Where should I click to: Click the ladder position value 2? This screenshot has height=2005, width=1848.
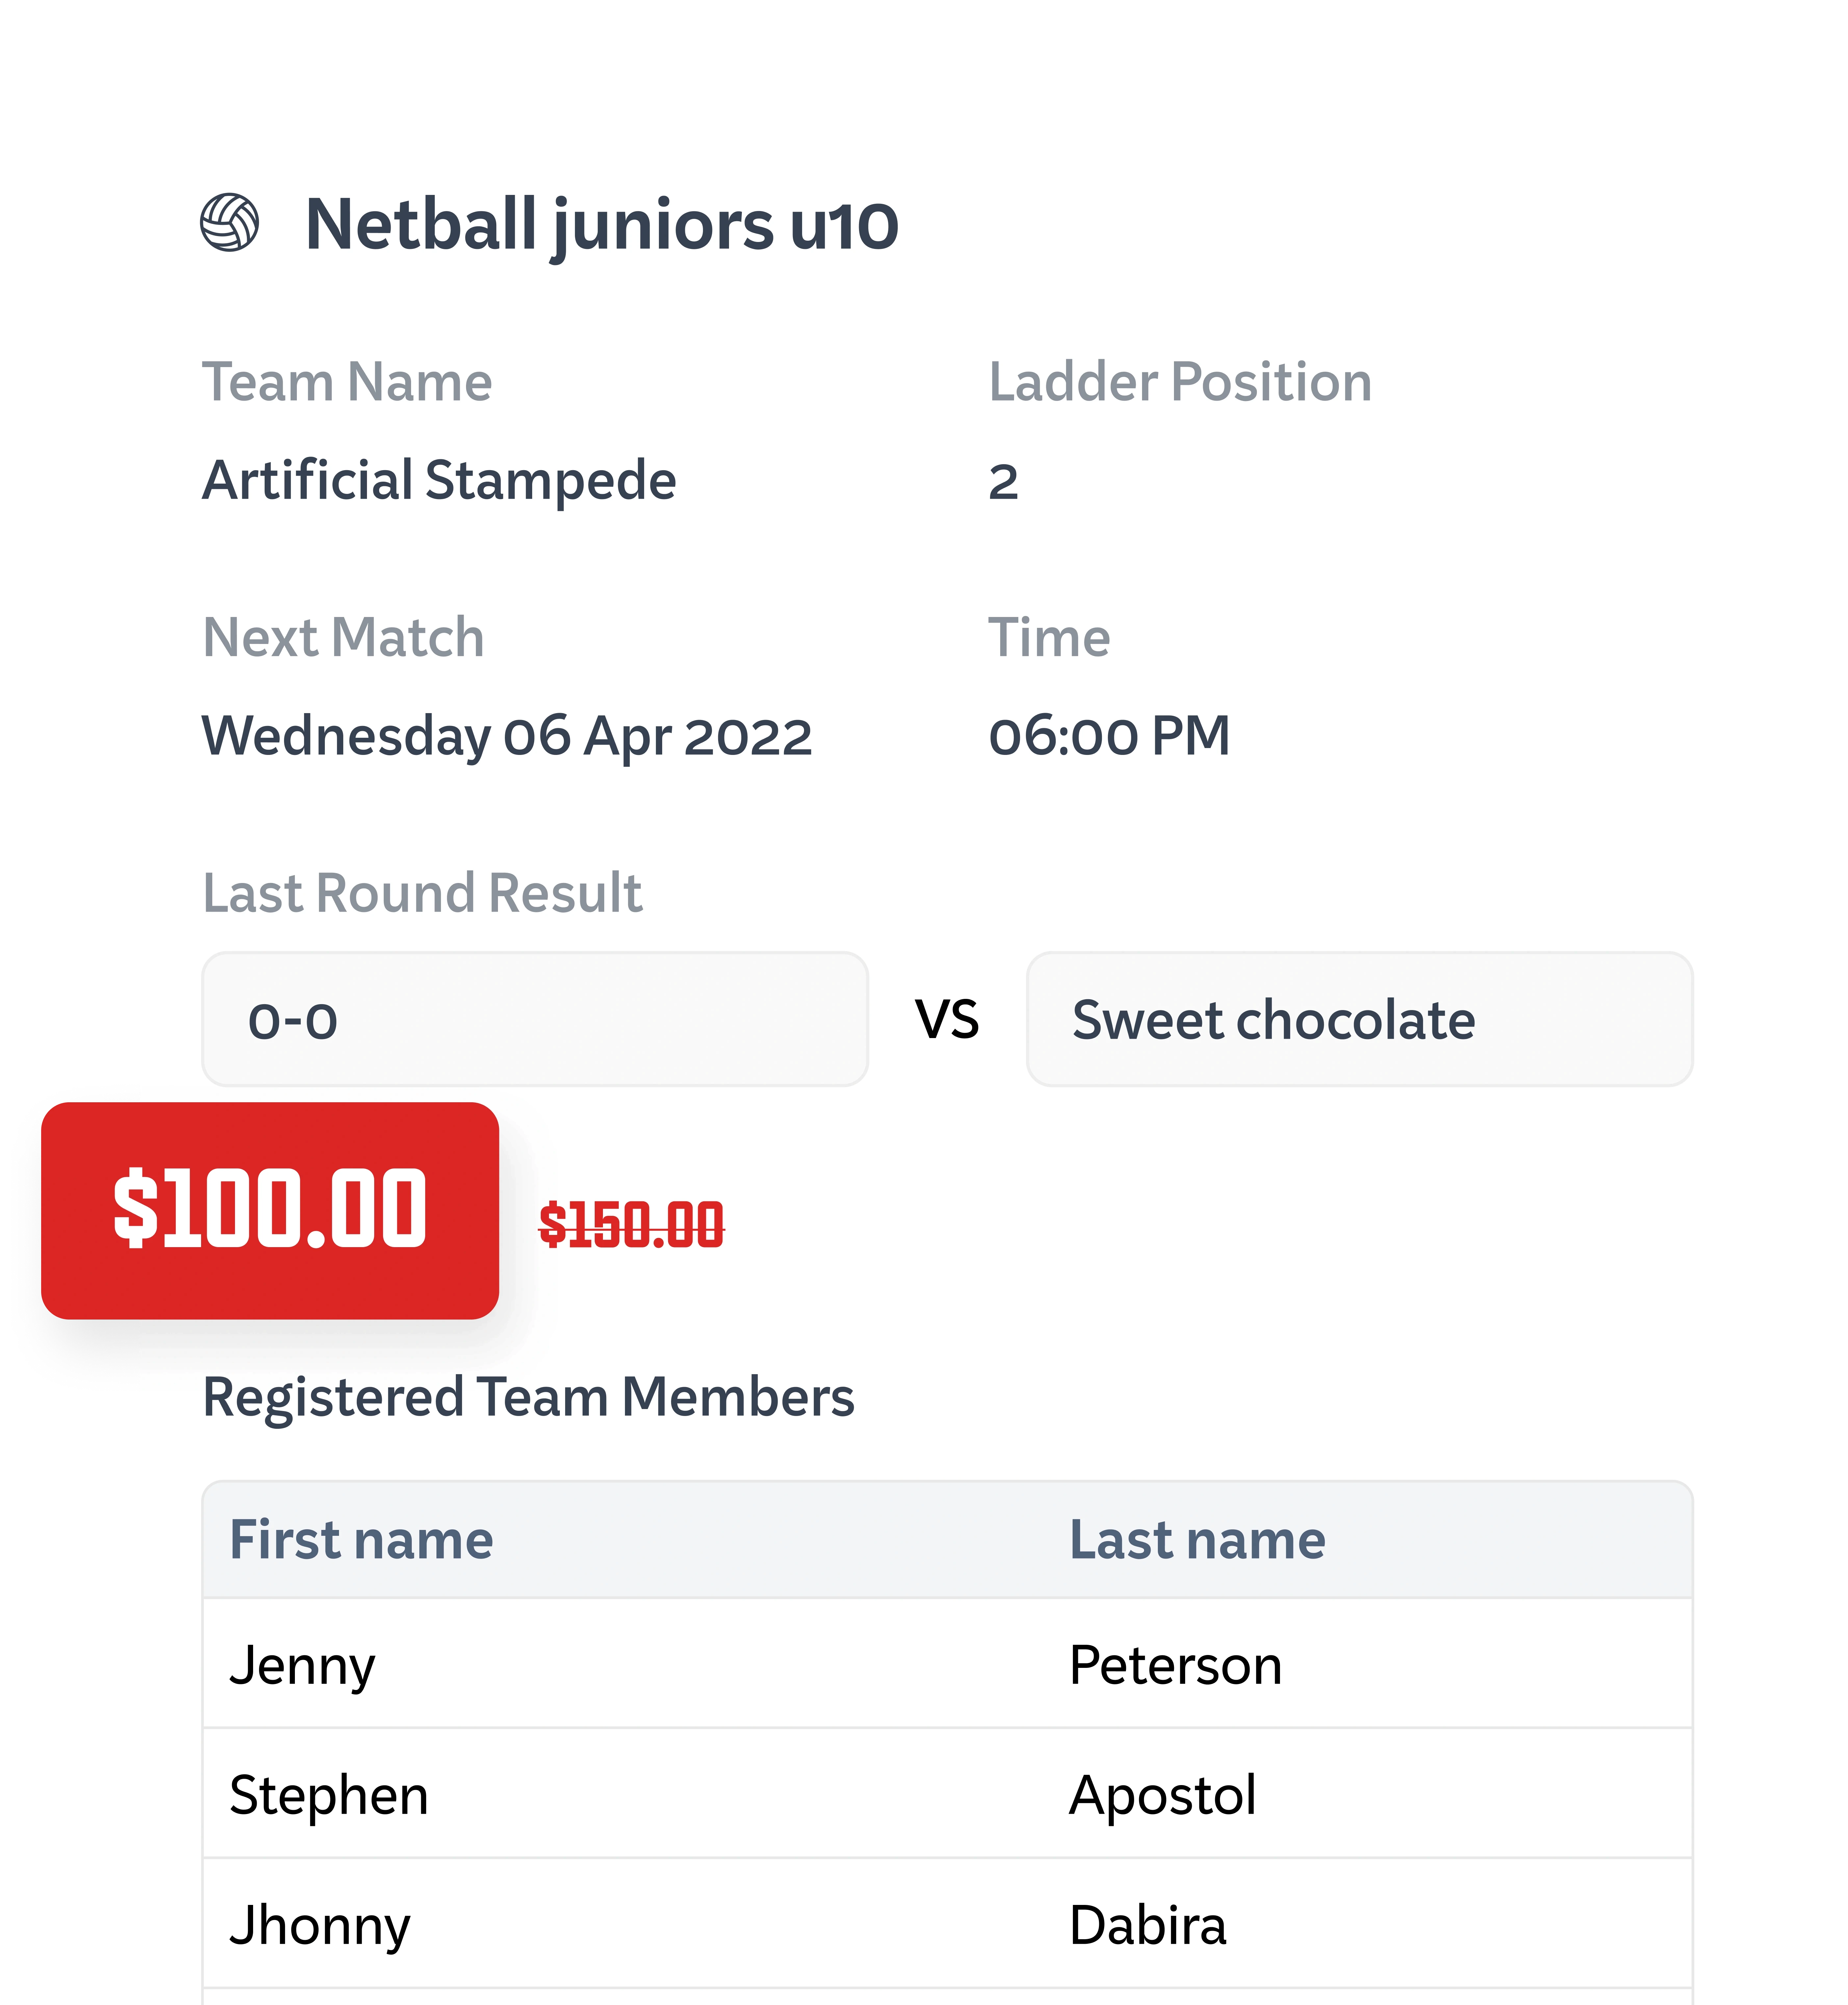point(1003,482)
